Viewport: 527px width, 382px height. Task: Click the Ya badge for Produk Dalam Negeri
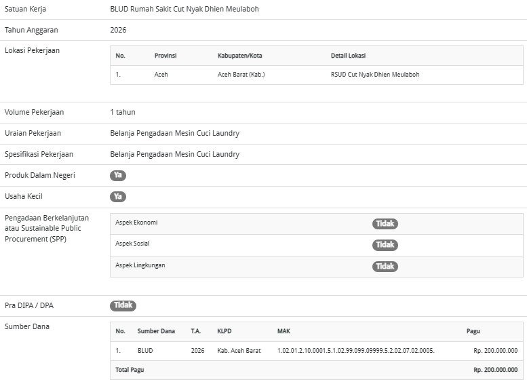pos(118,175)
